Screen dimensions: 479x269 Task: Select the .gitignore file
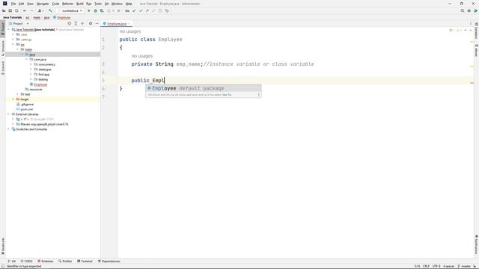[27, 105]
